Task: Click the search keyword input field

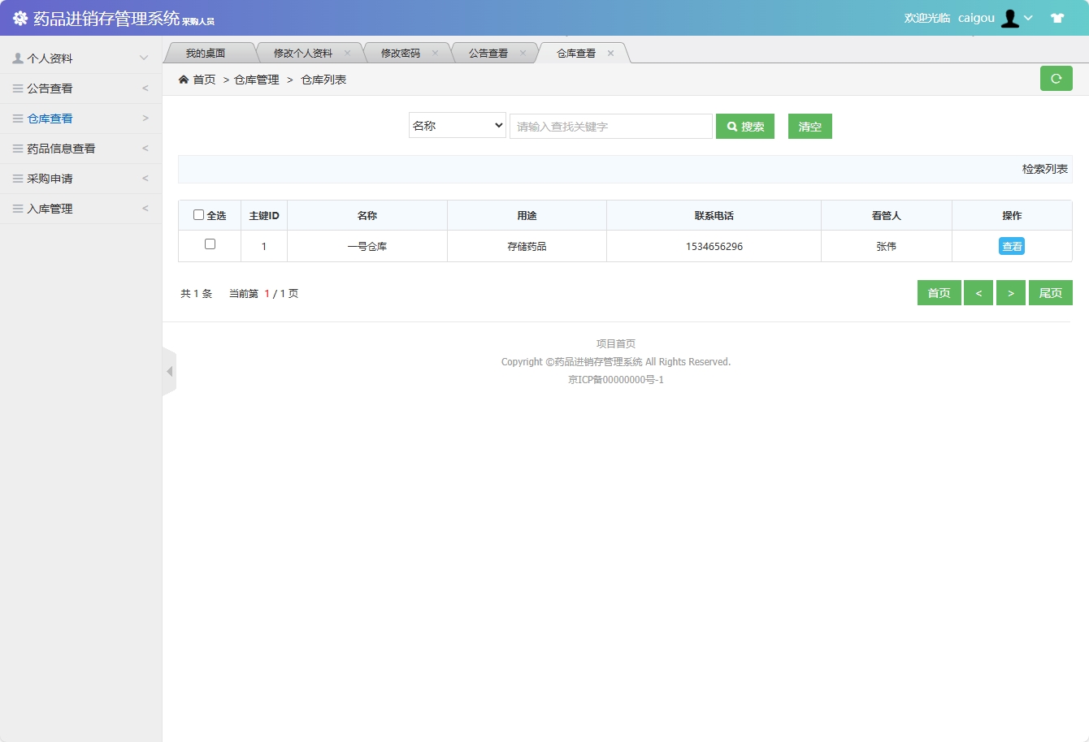Action: (610, 126)
